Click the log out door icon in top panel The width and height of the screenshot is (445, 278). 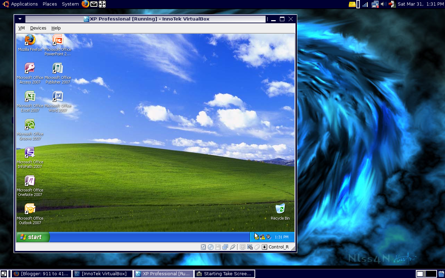pos(392,4)
